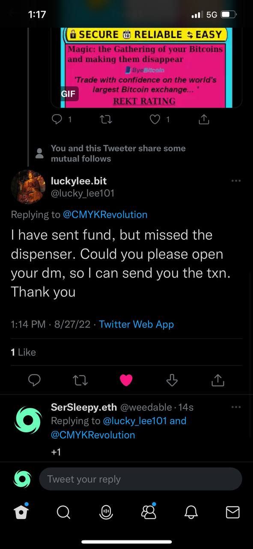Open the three-dot menu on luckylee.bit's tweet

236,181
